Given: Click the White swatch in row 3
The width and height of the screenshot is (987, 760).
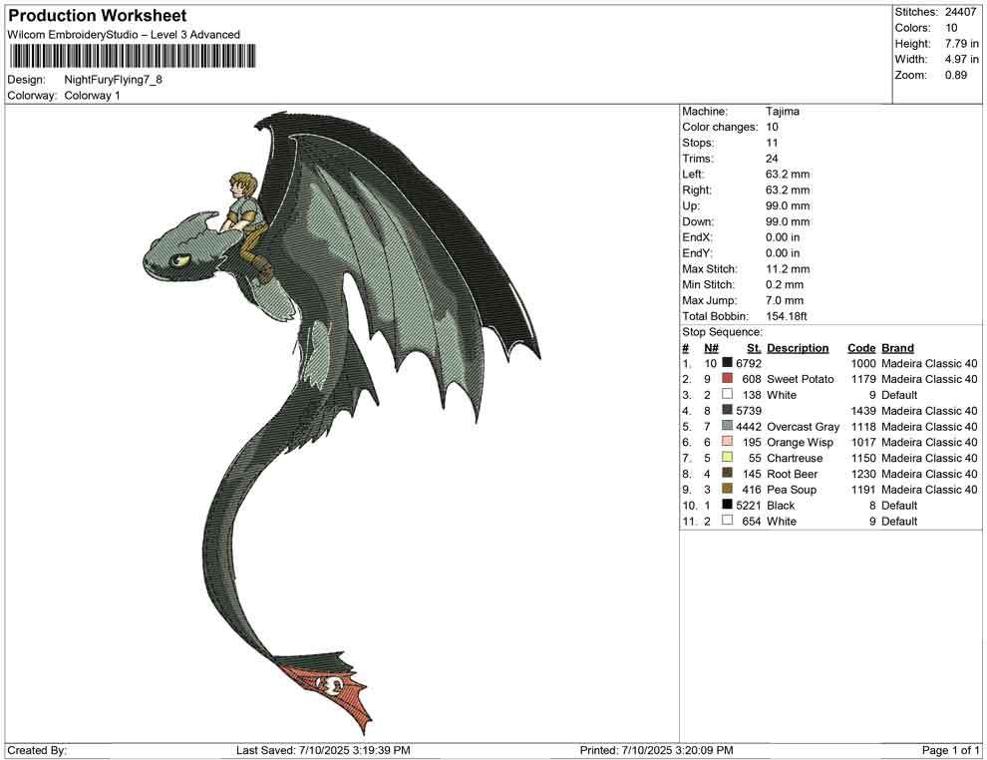Looking at the screenshot, I should 727,394.
